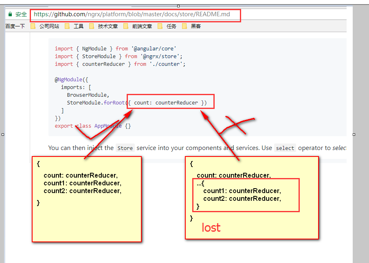Click the 'imports: [' code line
Viewport: 369px width, 263px height.
pos(76,87)
